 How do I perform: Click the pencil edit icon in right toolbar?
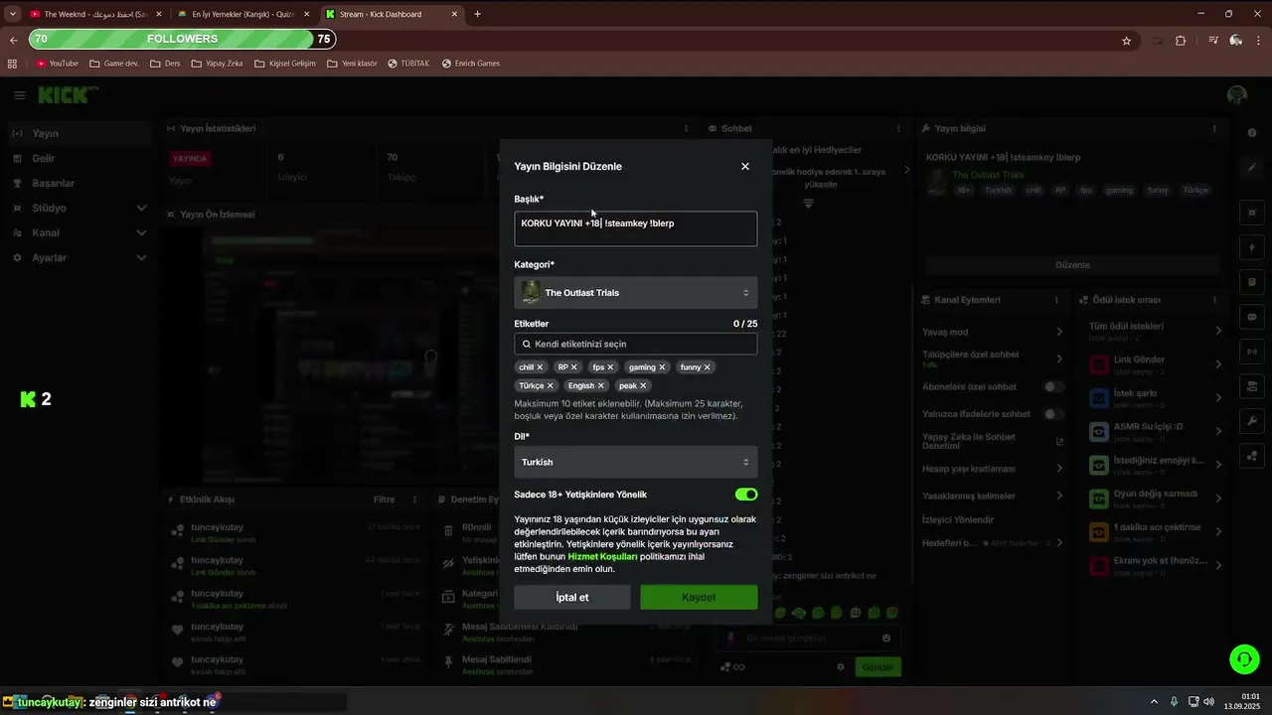tap(1252, 167)
